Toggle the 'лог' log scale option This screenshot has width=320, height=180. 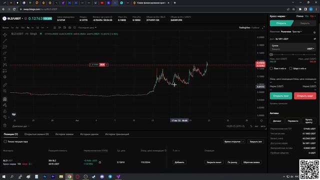256,126
